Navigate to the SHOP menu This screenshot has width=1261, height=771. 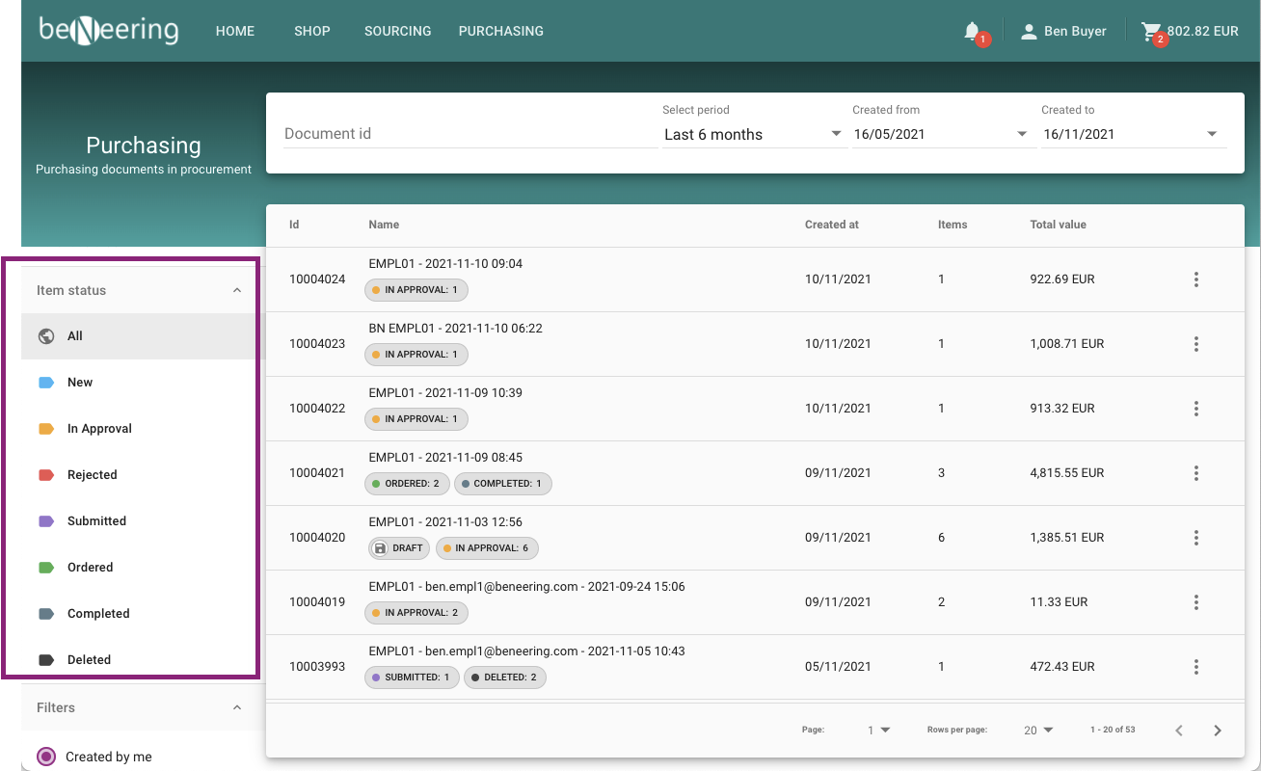pos(311,31)
